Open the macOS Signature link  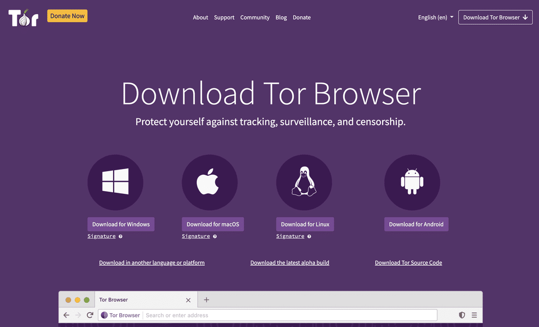coord(196,236)
